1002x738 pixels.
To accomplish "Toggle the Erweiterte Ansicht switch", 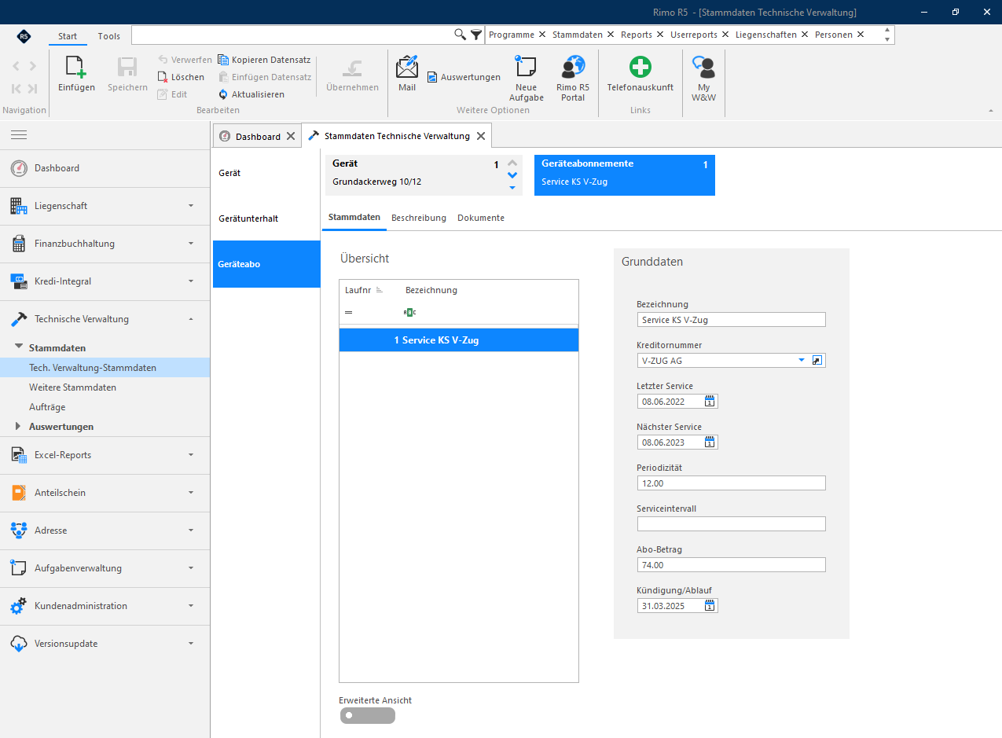I will click(367, 715).
